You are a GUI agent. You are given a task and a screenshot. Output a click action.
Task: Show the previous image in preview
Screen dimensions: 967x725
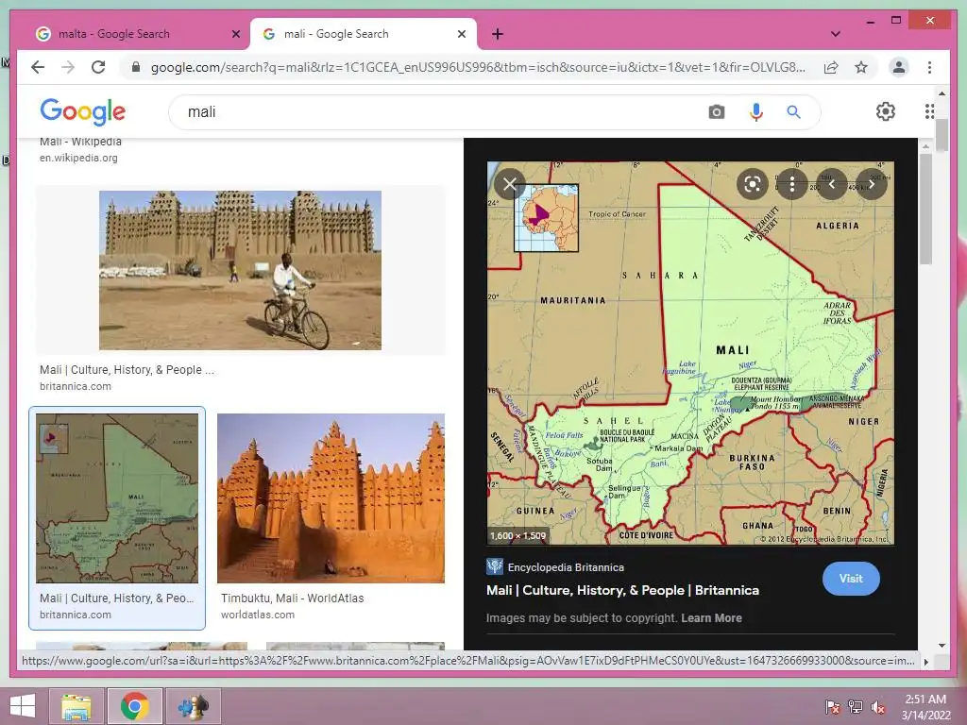pyautogui.click(x=832, y=184)
